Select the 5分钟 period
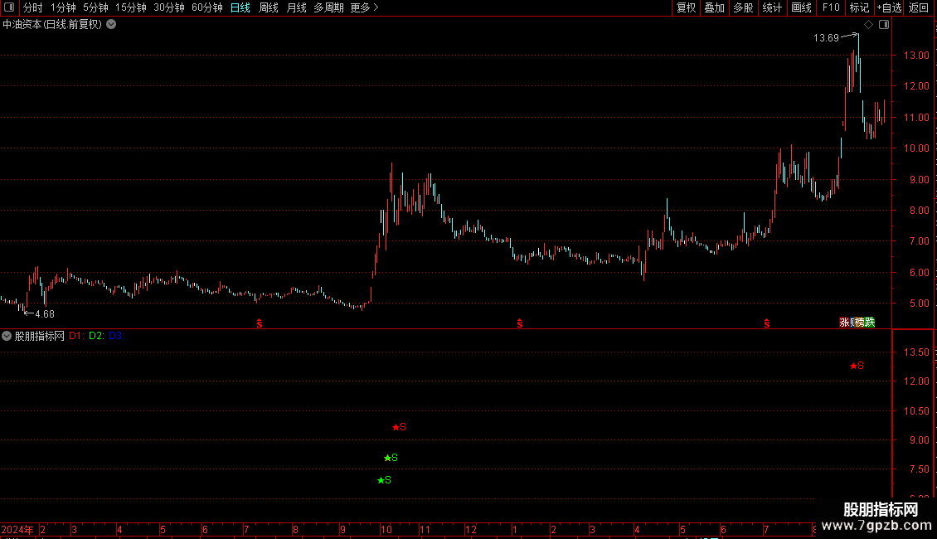This screenshot has width=937, height=539. point(95,7)
